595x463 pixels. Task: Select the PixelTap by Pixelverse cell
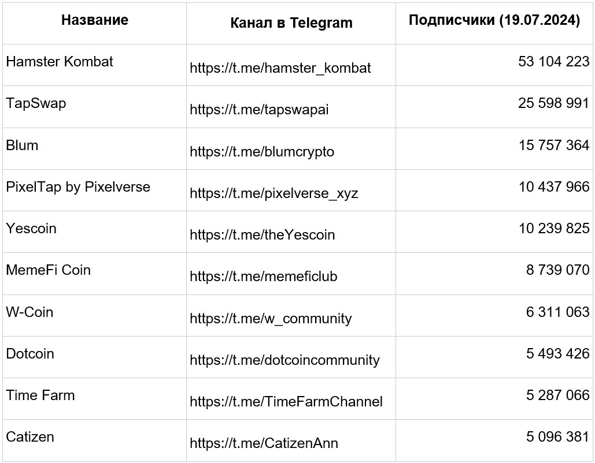point(94,190)
